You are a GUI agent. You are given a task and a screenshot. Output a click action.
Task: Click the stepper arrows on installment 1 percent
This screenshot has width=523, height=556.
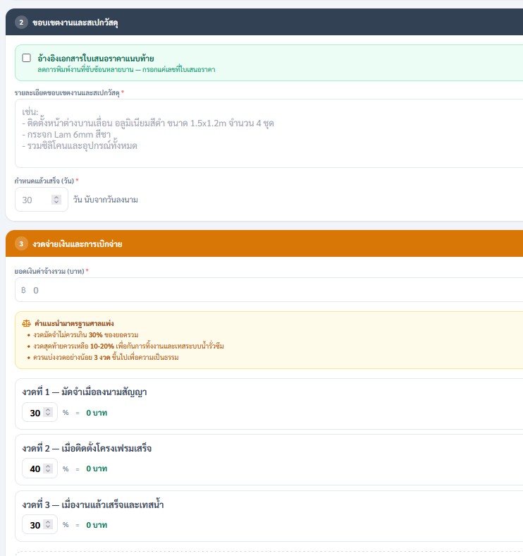coord(48,412)
